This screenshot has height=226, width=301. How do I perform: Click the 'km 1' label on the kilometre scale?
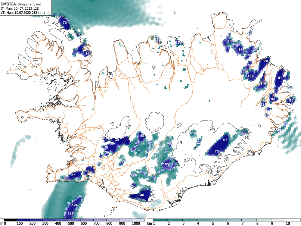[151, 224]
